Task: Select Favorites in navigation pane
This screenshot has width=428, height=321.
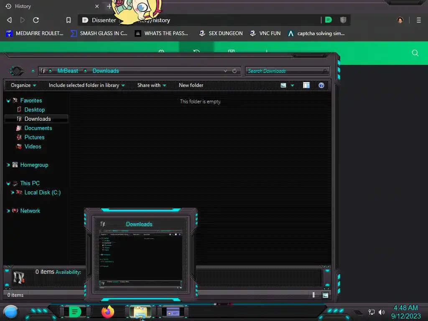Action: click(x=31, y=100)
